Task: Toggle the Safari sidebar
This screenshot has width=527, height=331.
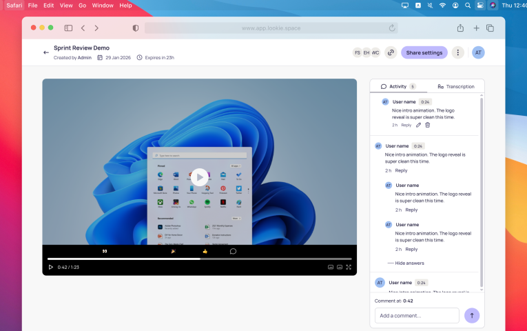Action: 68,28
